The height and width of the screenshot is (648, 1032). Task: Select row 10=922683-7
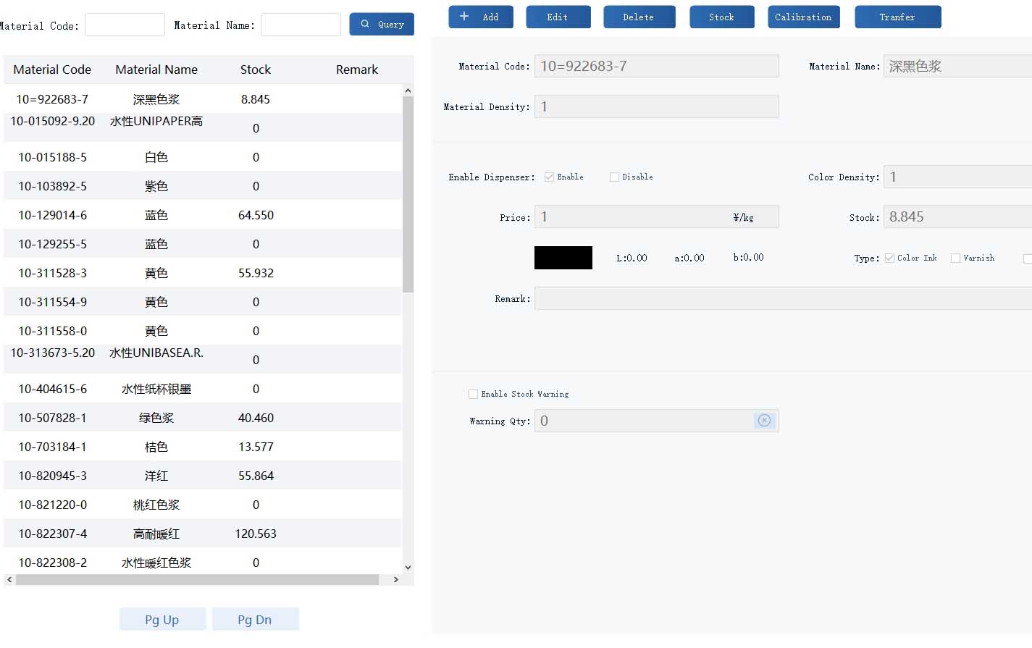coord(203,99)
